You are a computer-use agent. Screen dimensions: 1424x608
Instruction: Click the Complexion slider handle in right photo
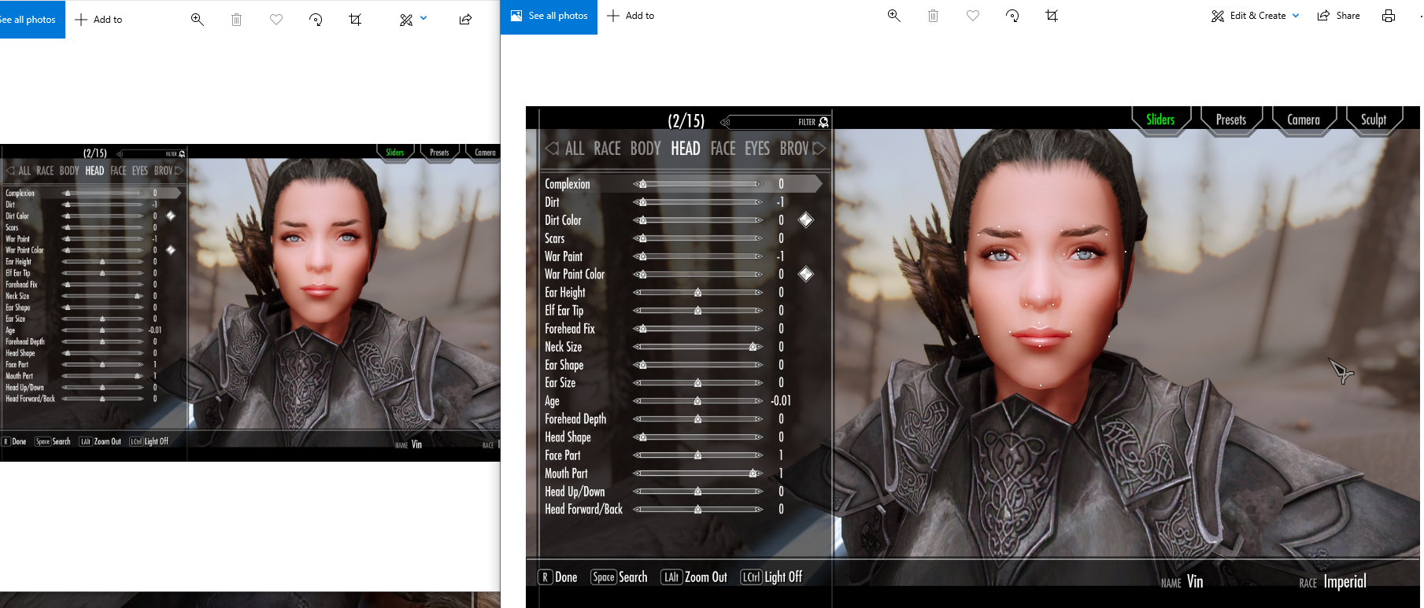(643, 184)
